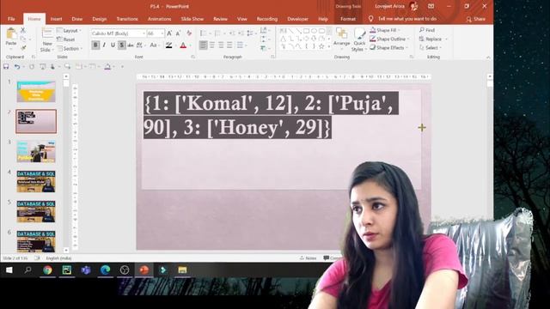This screenshot has width=550, height=309.
Task: Toggle text Shadow formatting
Action: 122,45
